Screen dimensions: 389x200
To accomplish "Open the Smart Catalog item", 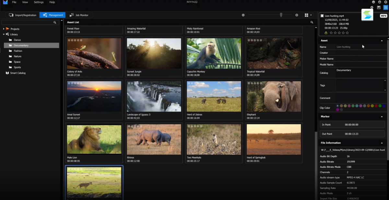I will point(18,73).
